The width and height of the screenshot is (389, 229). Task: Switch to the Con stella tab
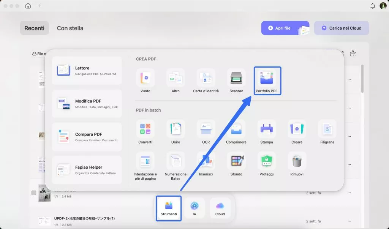click(70, 28)
